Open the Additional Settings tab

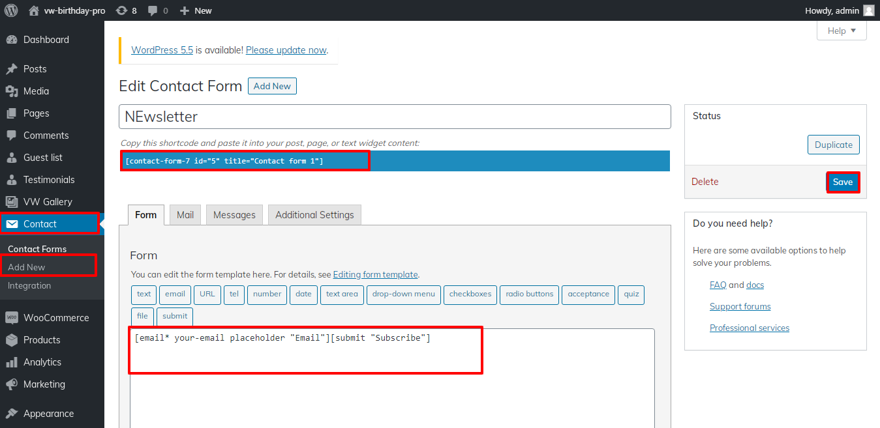coord(314,215)
